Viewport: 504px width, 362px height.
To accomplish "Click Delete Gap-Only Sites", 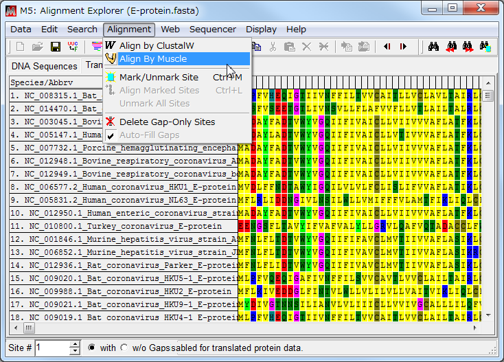I will [x=167, y=122].
